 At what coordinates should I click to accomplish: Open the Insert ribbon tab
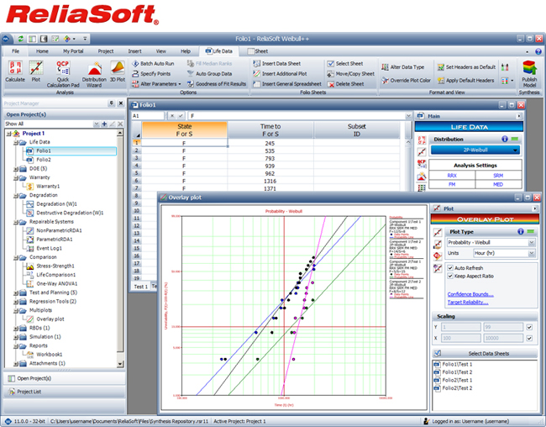(134, 51)
